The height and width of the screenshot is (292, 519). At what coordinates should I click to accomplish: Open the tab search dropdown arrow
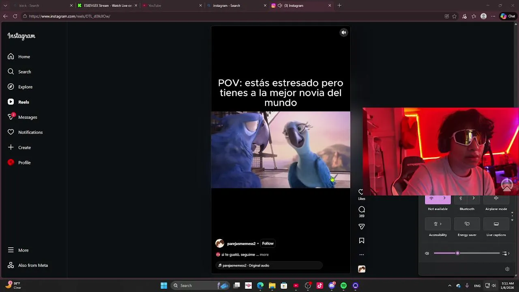(x=5, y=6)
